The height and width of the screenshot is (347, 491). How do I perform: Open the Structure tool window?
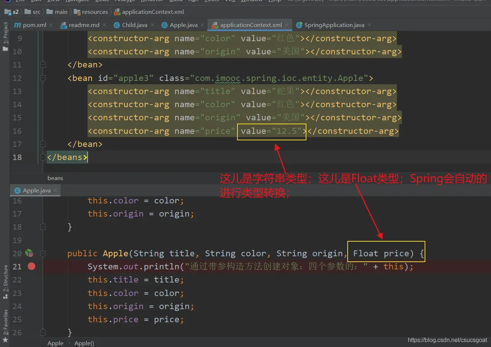5,281
